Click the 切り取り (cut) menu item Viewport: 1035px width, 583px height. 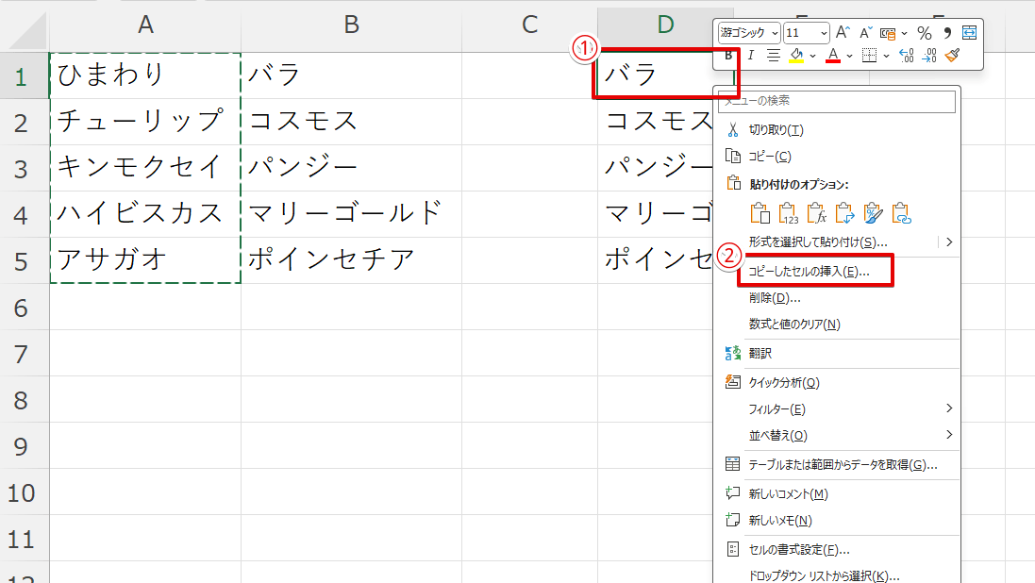[x=776, y=129]
